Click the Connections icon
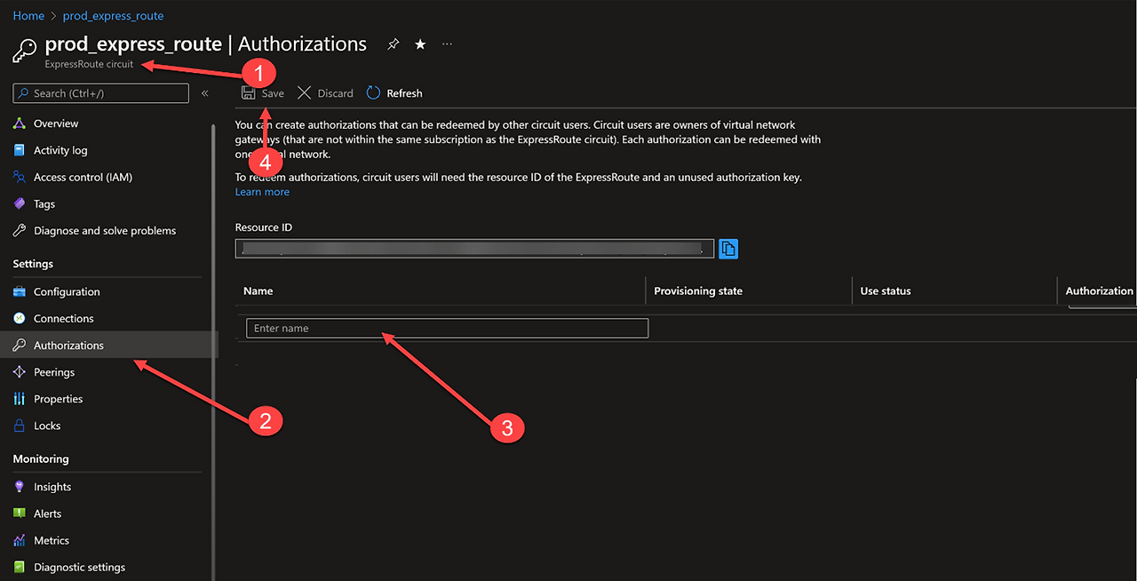 20,318
